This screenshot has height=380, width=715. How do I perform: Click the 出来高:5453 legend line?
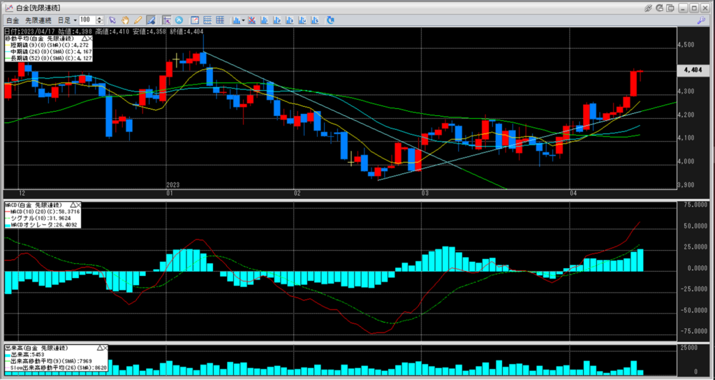(25, 354)
